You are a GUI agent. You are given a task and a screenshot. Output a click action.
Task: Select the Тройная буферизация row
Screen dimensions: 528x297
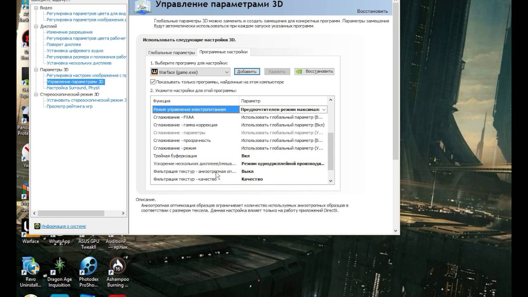239,156
